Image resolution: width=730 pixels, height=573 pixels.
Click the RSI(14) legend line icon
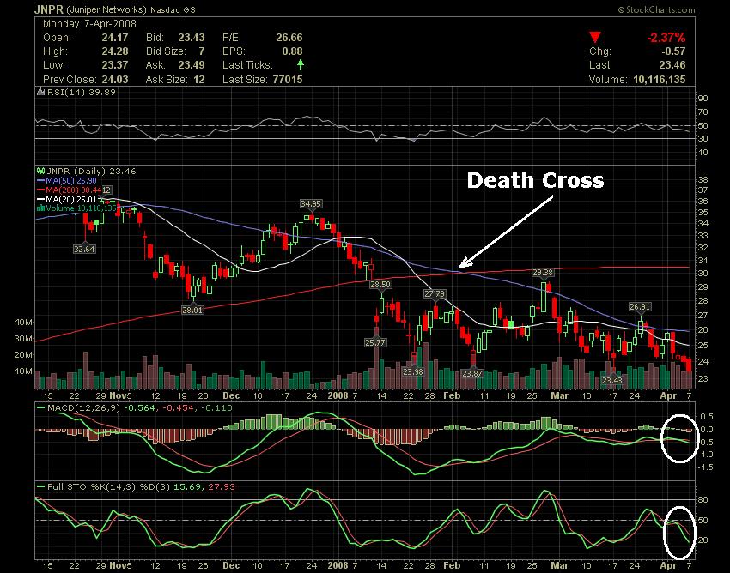pos(41,92)
